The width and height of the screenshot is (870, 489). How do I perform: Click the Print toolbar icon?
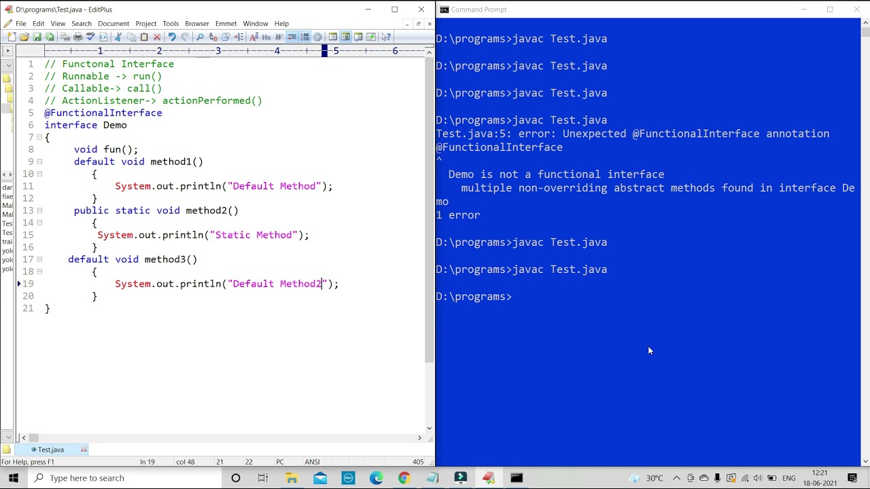tap(78, 37)
